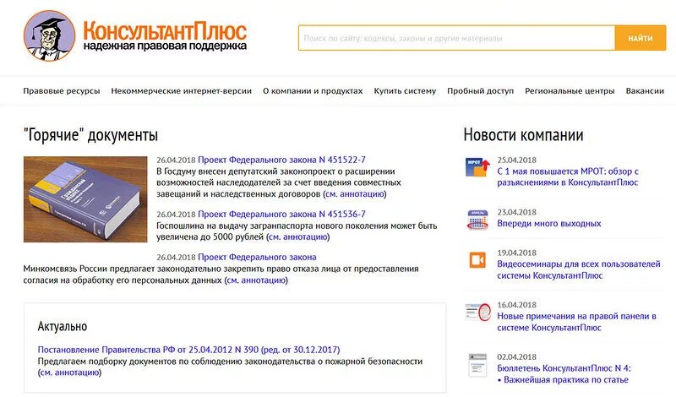
Task: Open the MPOT news icon
Action: [477, 167]
